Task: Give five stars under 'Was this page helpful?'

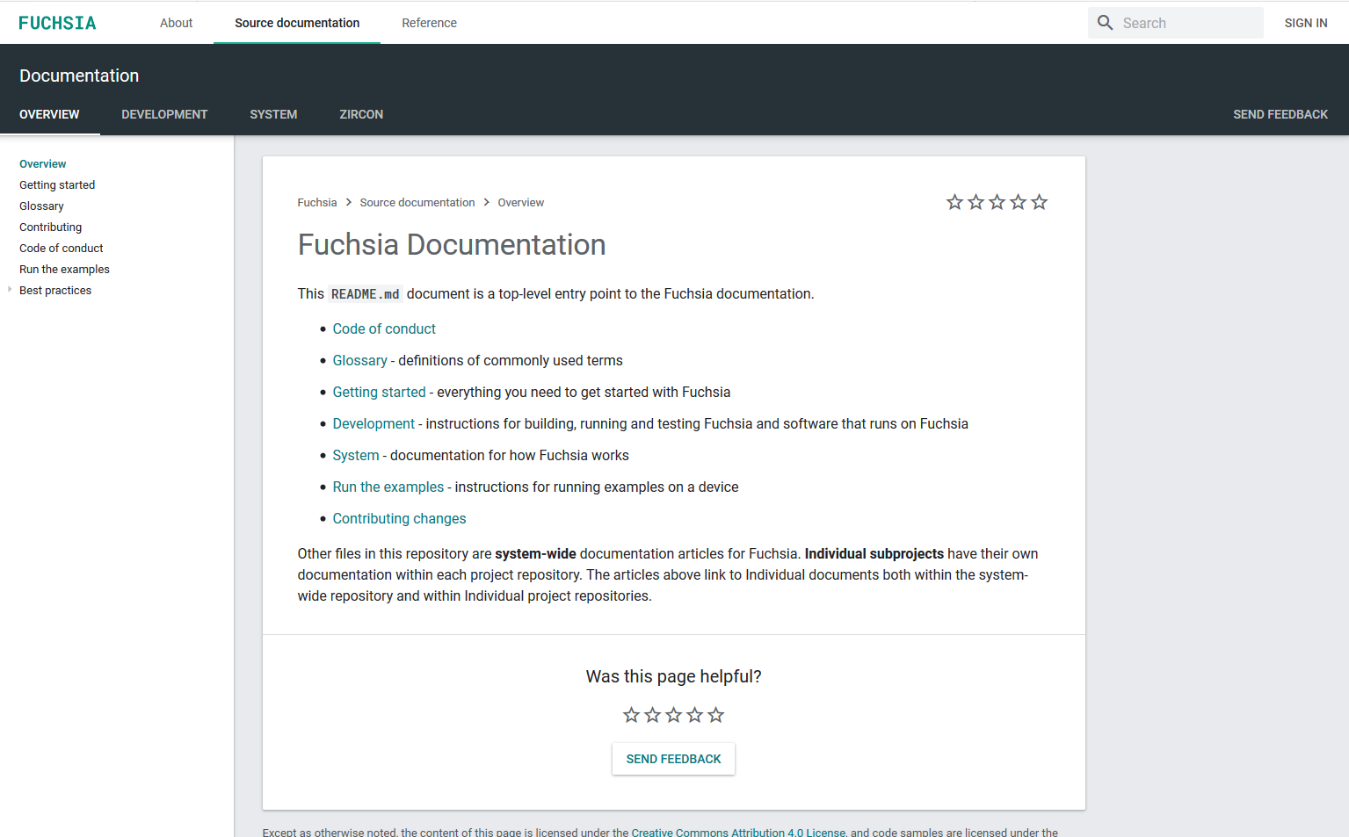Action: (x=715, y=715)
